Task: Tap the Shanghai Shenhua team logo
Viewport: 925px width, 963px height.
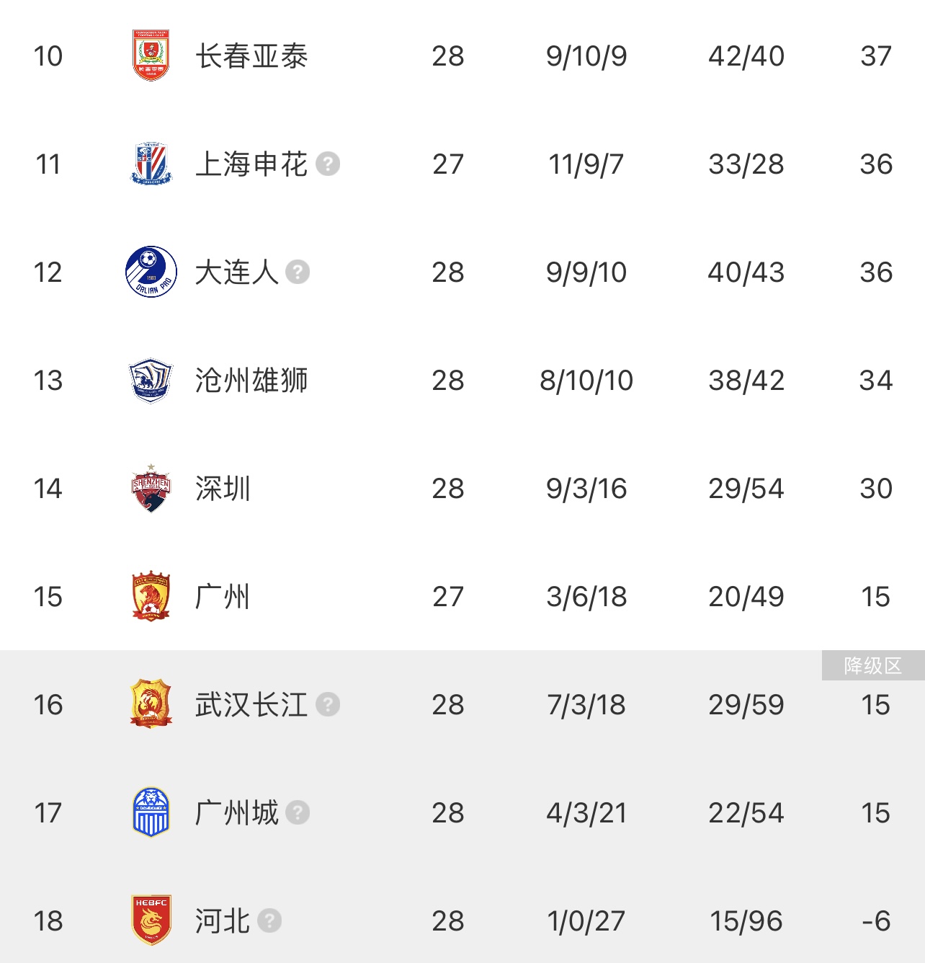Action: [x=151, y=164]
